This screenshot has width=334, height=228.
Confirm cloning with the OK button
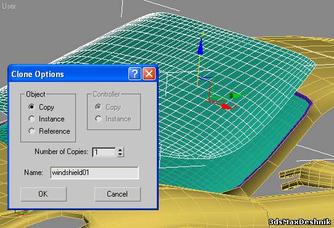click(43, 194)
